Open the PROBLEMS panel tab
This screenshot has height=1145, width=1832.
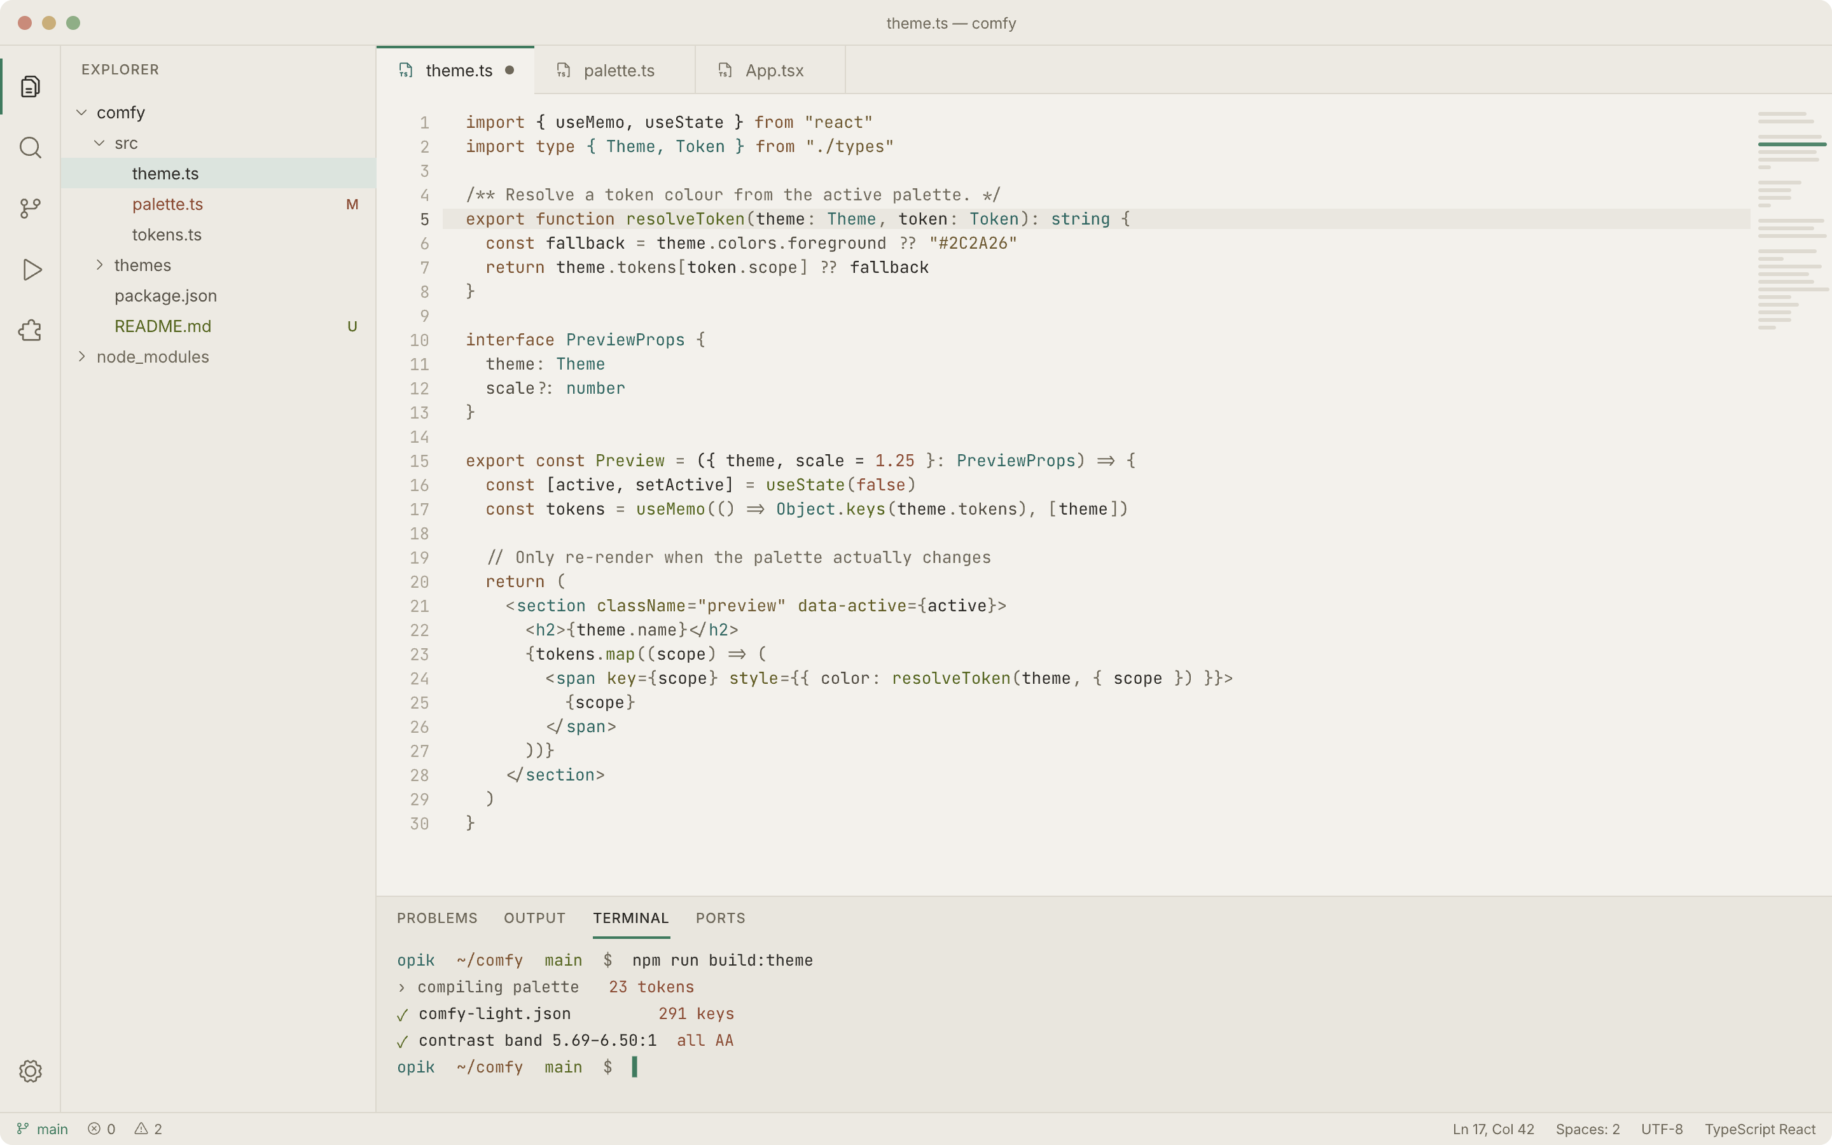coord(437,918)
